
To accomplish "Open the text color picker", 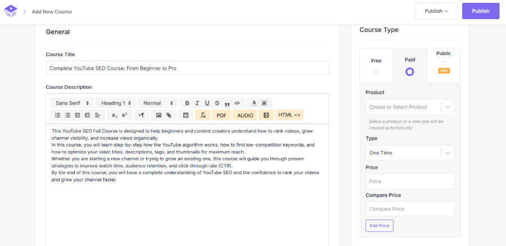I will tap(254, 103).
